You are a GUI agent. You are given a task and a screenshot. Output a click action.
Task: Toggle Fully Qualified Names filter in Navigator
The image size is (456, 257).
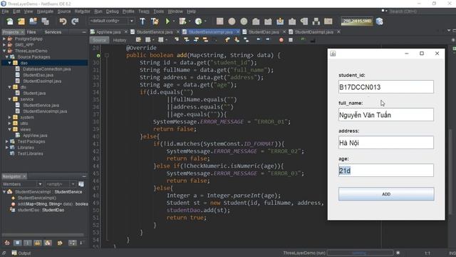point(60,243)
